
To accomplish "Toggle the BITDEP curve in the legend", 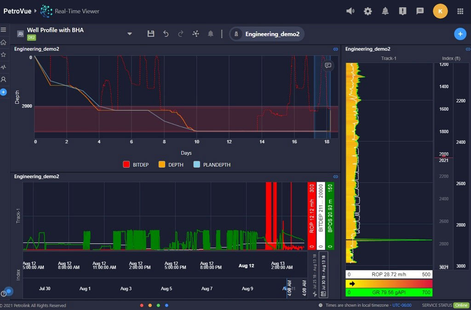I will tap(136, 164).
